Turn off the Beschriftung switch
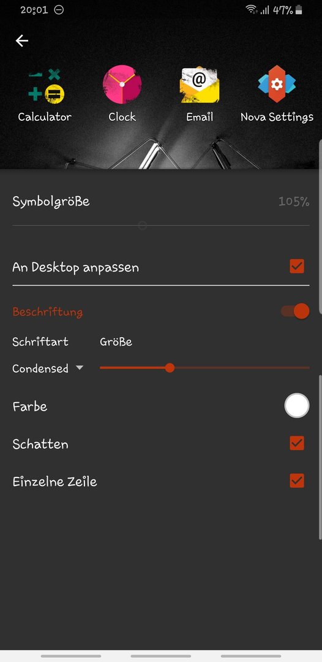 [295, 311]
